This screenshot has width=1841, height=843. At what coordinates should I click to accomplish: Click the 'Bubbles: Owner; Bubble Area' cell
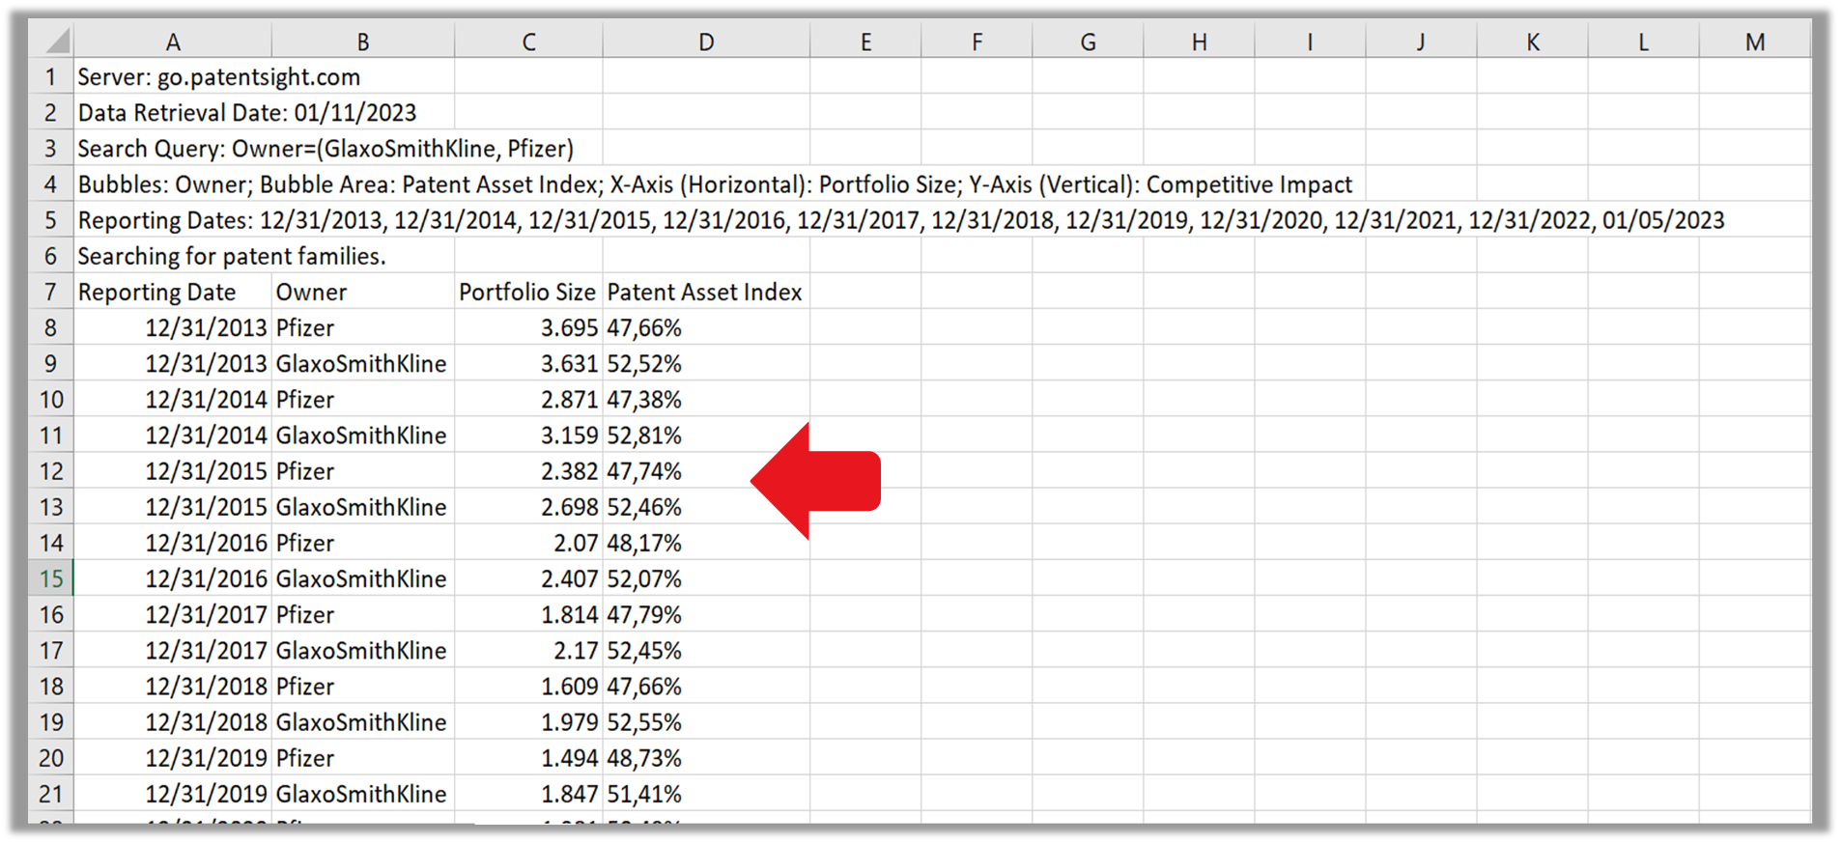pos(715,183)
